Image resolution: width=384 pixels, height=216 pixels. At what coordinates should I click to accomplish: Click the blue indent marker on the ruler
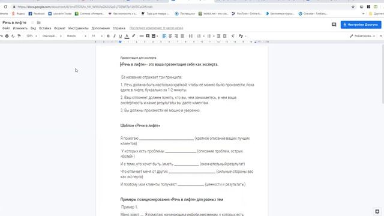(x=120, y=42)
